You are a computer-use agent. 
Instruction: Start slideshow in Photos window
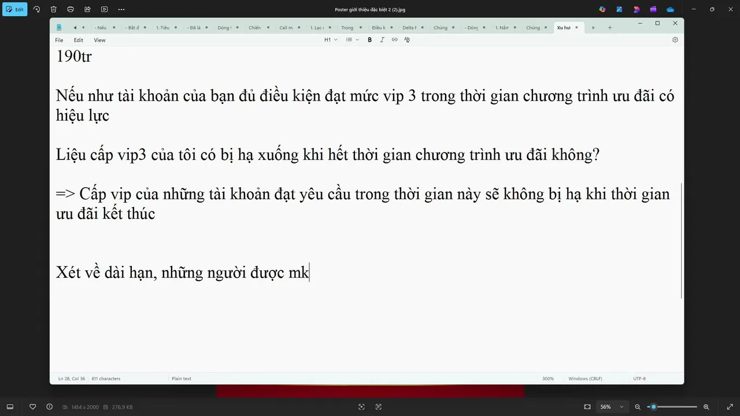[104, 9]
